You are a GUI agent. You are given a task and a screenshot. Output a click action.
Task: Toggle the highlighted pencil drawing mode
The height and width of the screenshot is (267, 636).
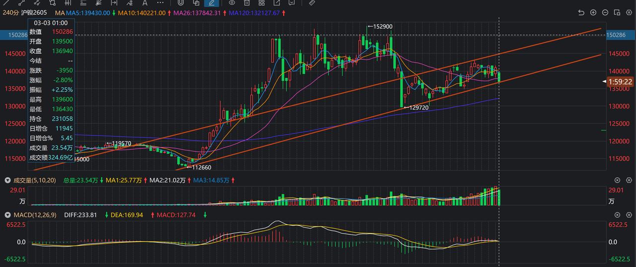pyautogui.click(x=211, y=2)
